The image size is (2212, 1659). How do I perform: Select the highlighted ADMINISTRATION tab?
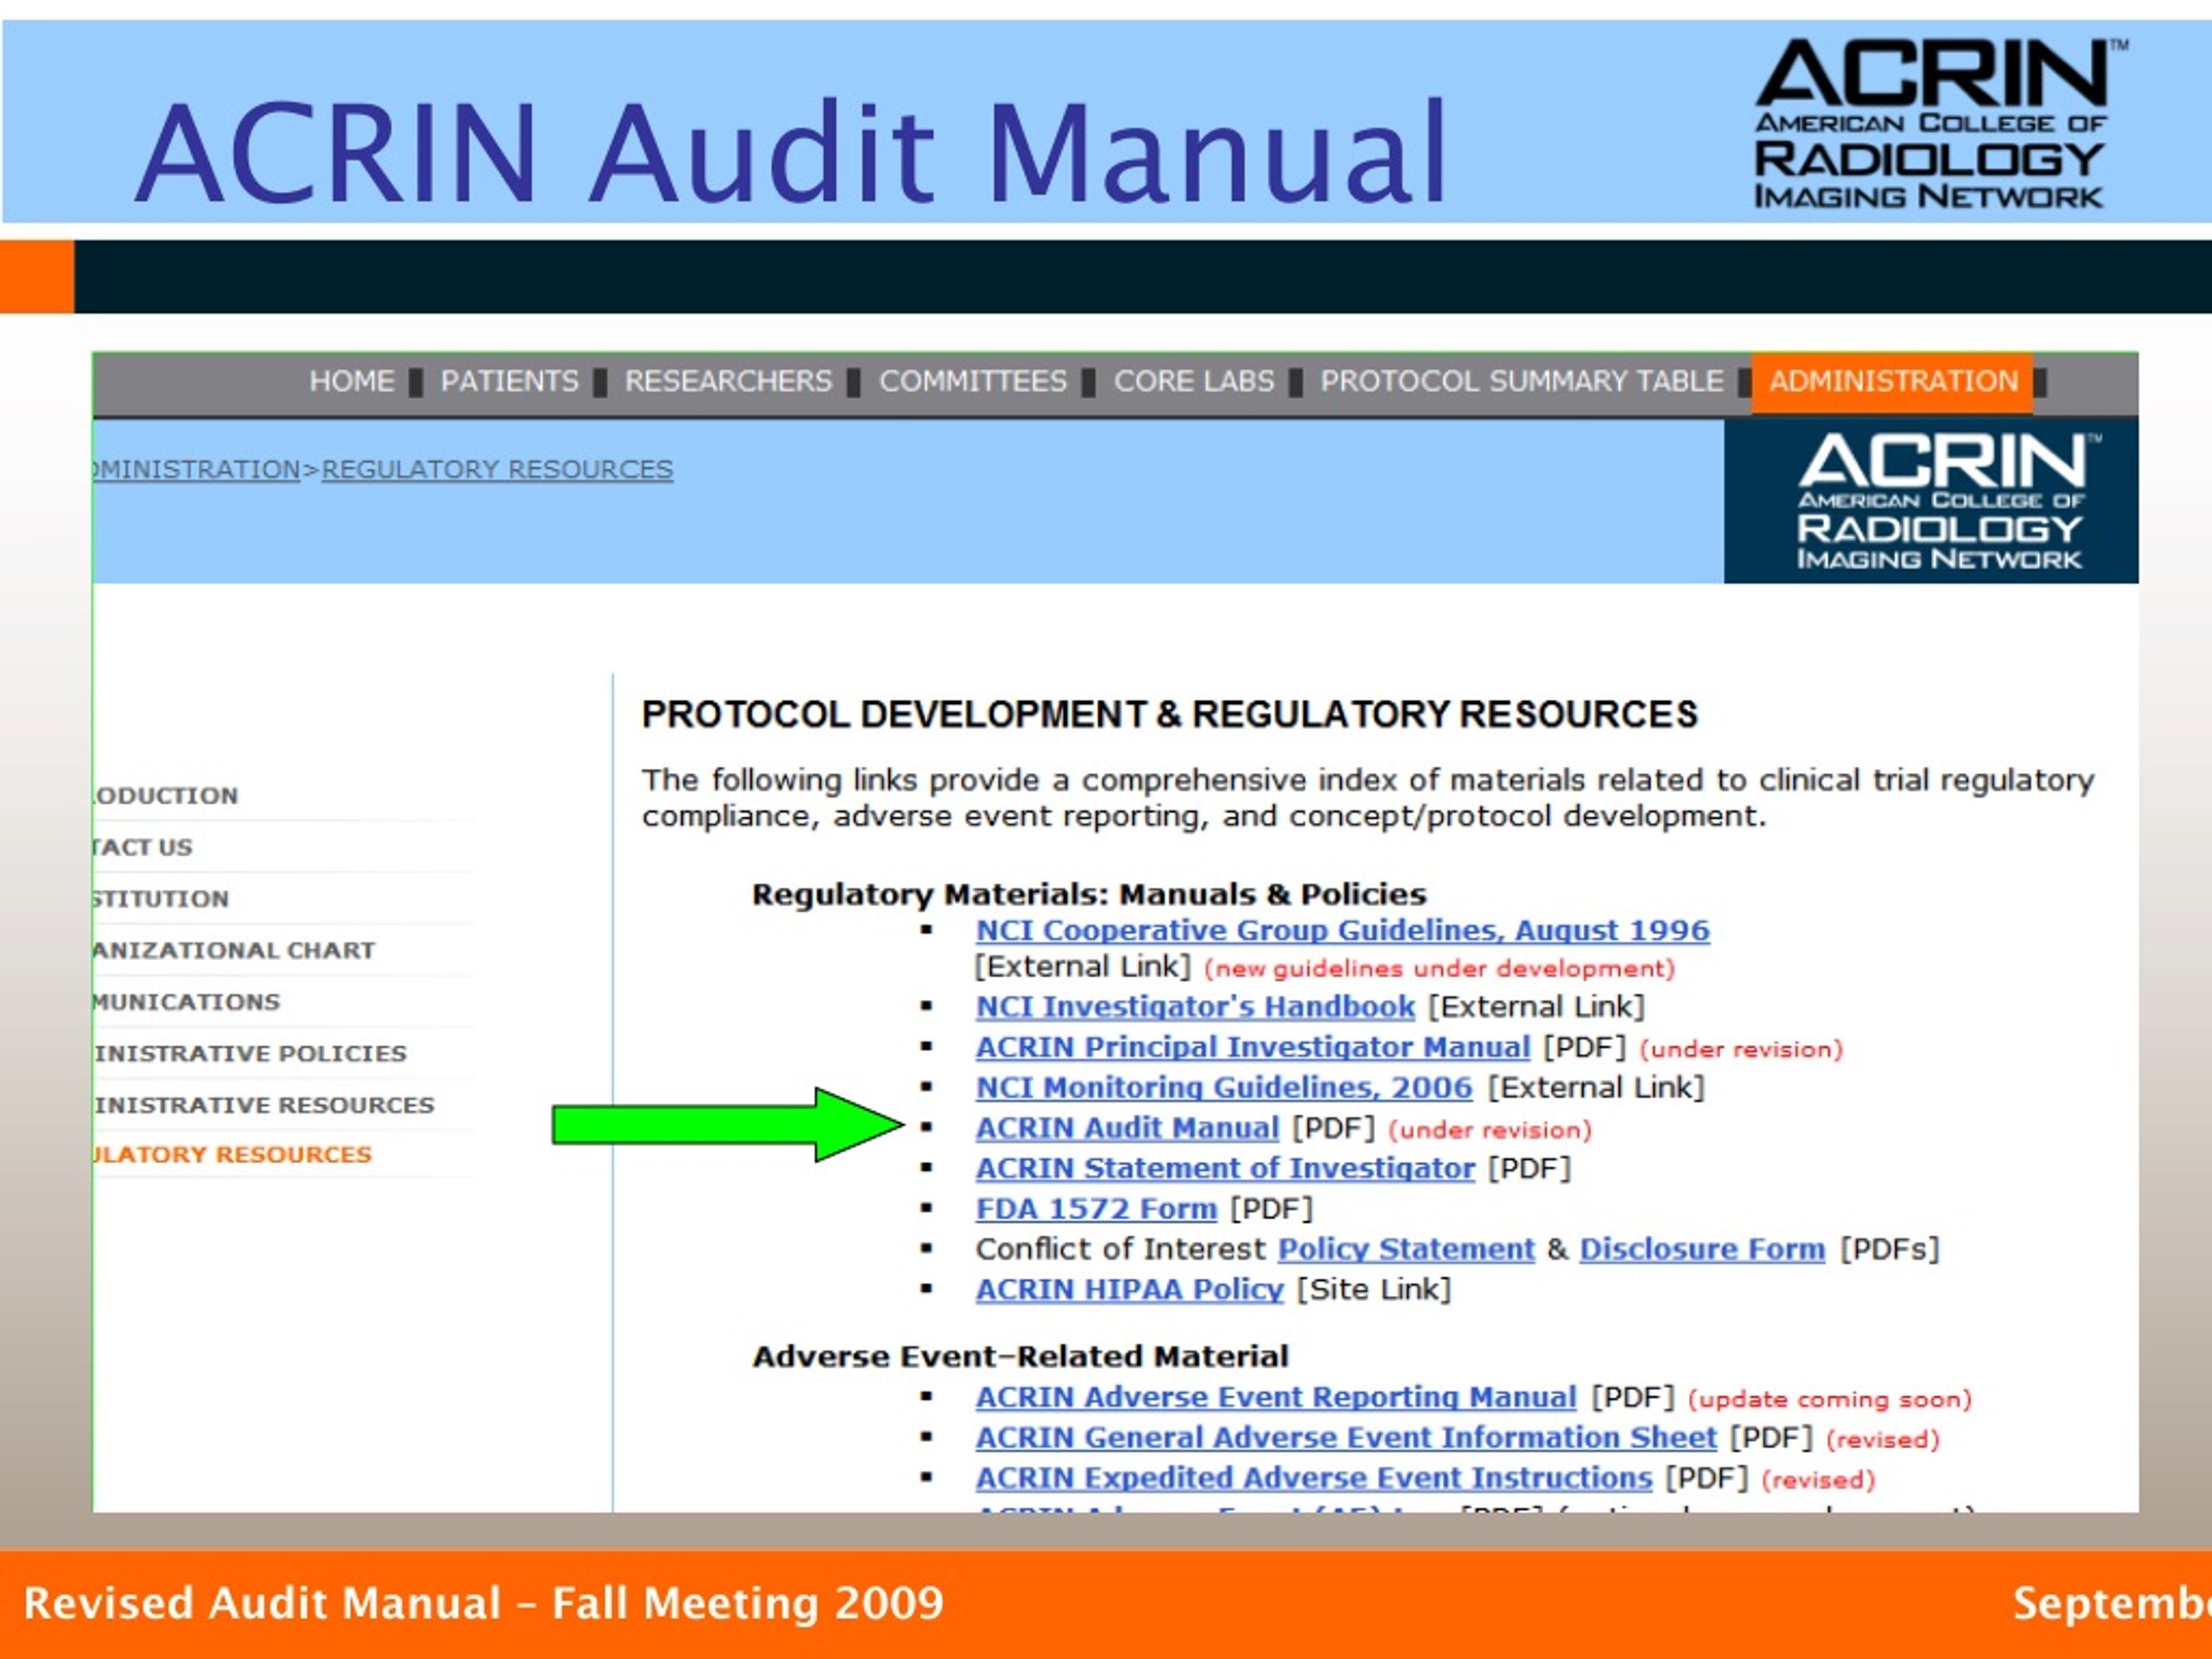click(1892, 381)
